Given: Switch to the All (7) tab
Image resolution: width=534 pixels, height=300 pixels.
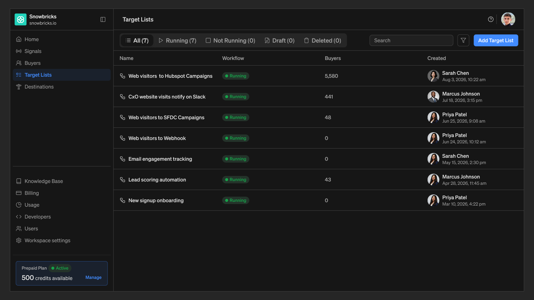Looking at the screenshot, I should [137, 40].
